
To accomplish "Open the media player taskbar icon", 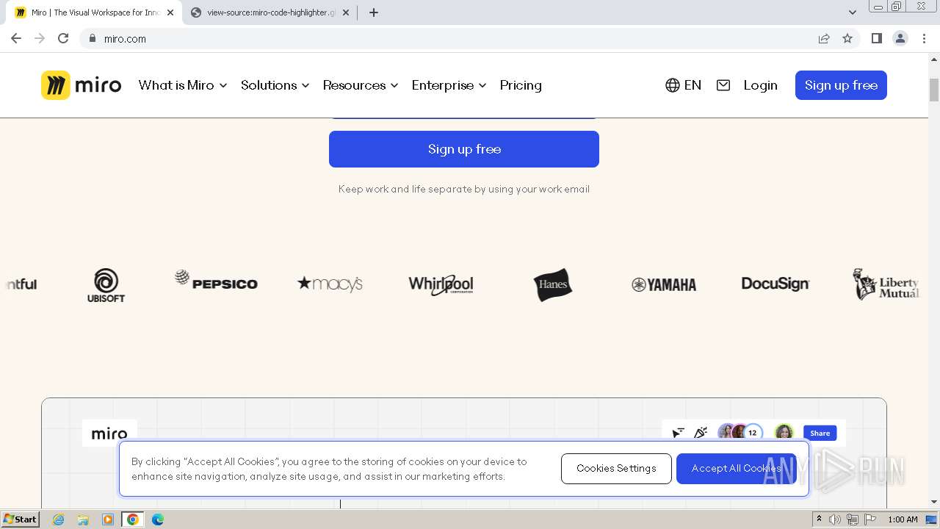I will (108, 519).
